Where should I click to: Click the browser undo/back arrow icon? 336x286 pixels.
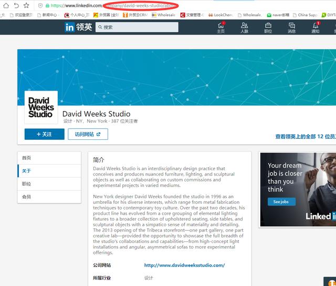pos(16,5)
